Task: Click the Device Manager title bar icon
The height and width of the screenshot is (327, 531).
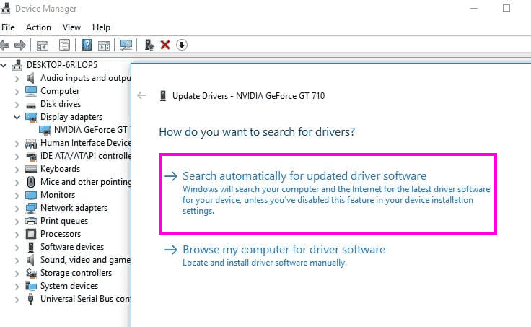Action: click(x=5, y=9)
